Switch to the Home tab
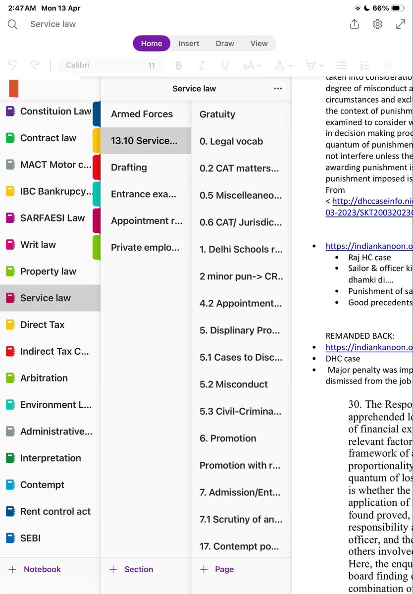Viewport: 413px width, 594px height. 152,43
